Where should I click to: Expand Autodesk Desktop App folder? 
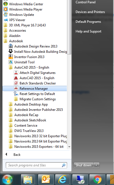tap(28, 104)
